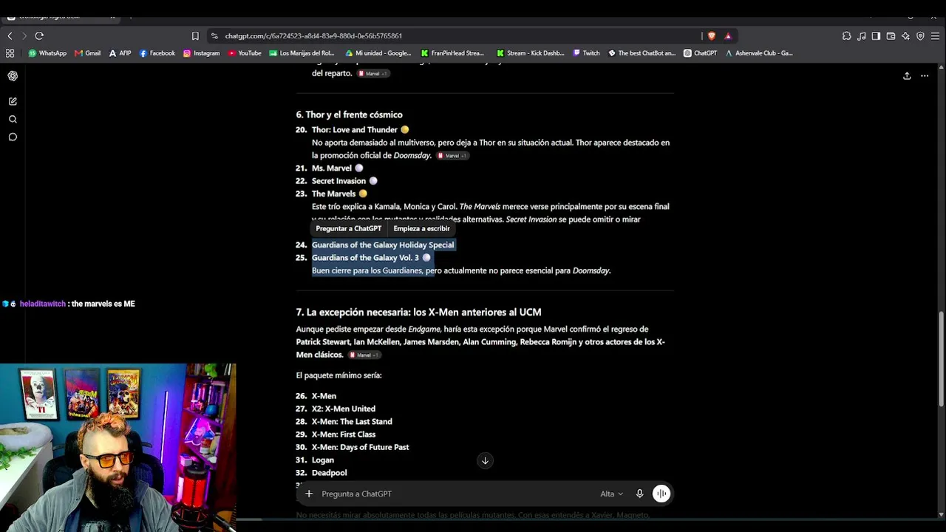The image size is (946, 532).
Task: Open the Gmail bookmark
Action: [x=87, y=53]
